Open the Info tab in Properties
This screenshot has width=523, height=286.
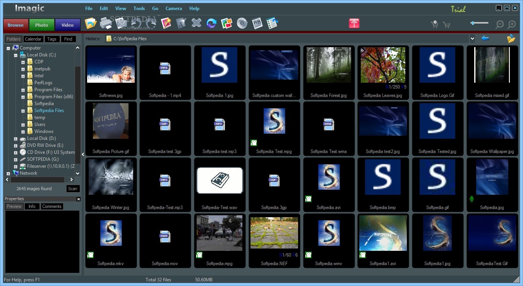32,206
